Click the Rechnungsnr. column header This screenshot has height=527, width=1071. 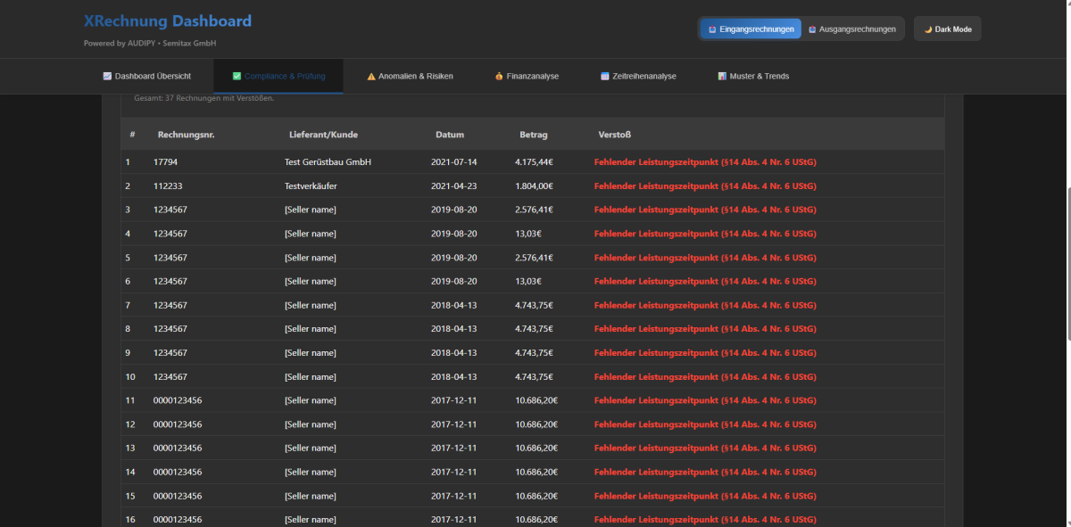click(x=186, y=135)
